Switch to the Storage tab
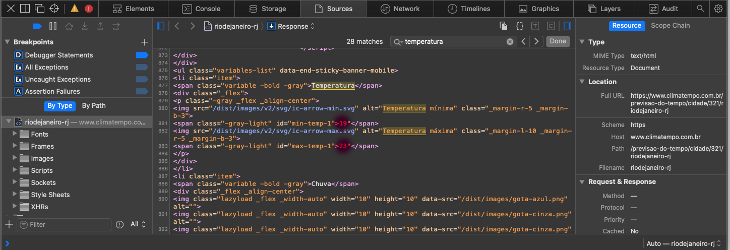 click(x=267, y=9)
